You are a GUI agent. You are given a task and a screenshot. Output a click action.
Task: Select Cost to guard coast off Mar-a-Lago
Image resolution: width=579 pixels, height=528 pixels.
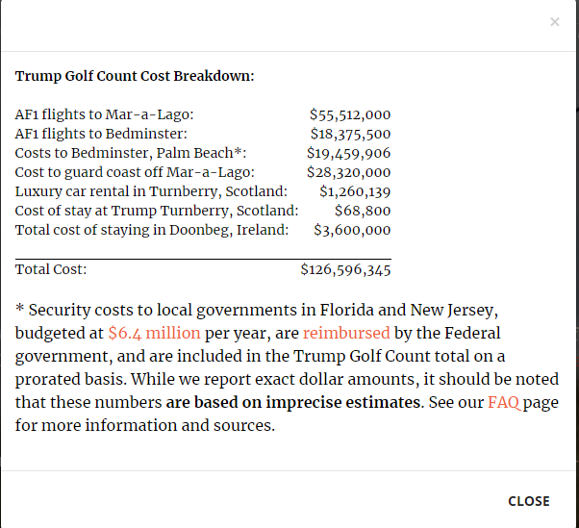(135, 172)
